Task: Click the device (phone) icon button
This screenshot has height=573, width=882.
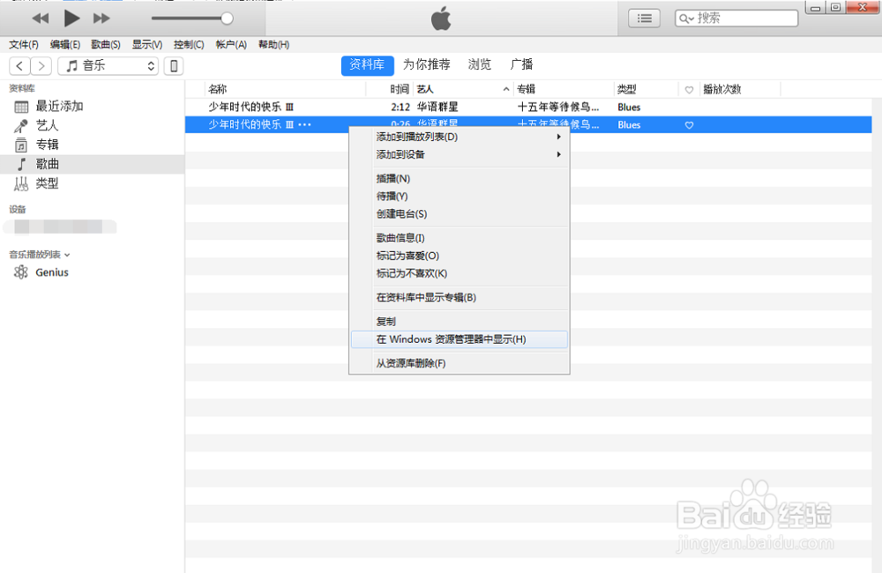Action: (x=174, y=66)
